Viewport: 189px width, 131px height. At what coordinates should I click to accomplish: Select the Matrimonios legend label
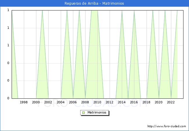point(97,112)
